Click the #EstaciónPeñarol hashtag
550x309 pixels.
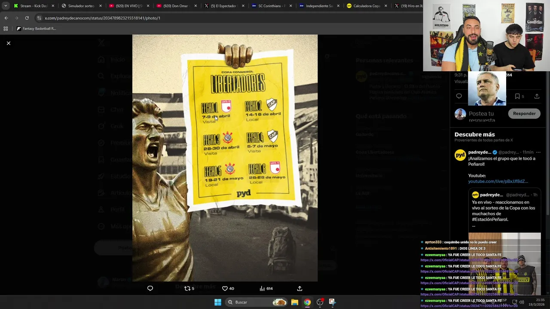point(490,219)
